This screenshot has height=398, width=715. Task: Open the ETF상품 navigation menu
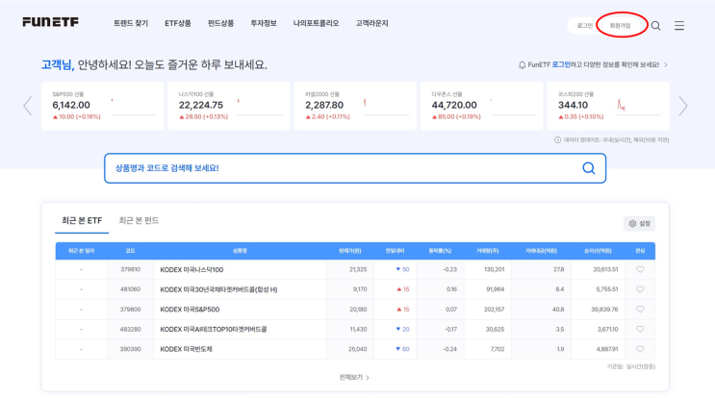tap(177, 23)
